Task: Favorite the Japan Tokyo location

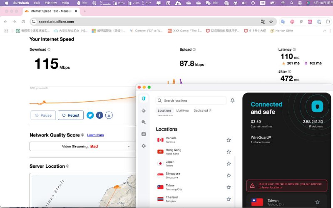Action: (229, 164)
